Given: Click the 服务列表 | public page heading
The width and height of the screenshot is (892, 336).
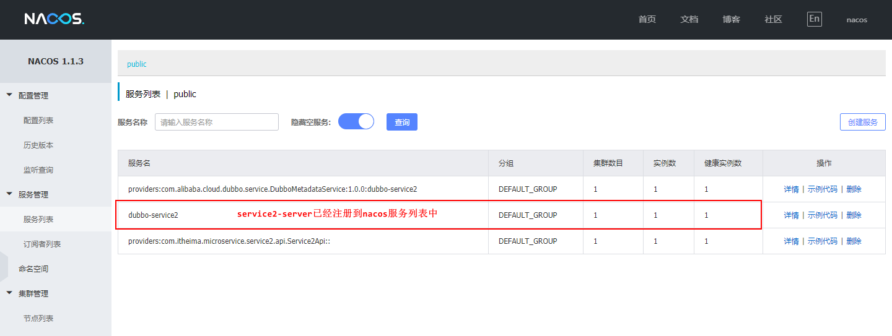Looking at the screenshot, I should point(161,94).
